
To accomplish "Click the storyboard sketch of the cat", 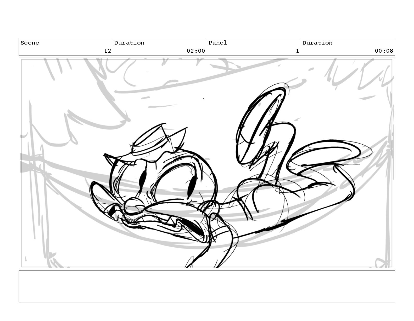I will (207, 163).
